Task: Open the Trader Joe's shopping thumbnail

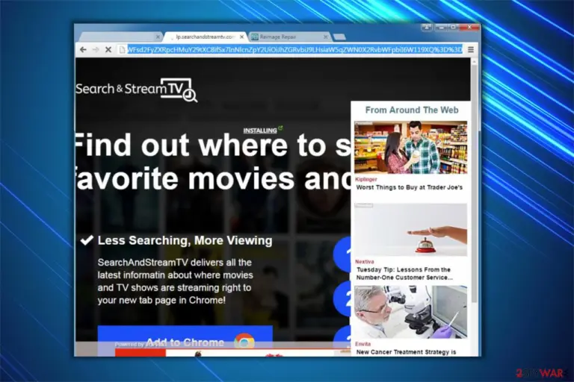Action: tap(410, 147)
